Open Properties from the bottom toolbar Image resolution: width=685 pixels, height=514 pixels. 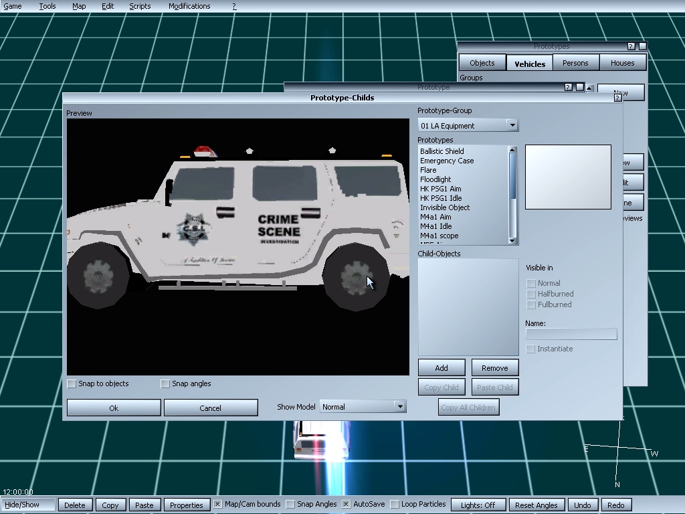click(187, 505)
